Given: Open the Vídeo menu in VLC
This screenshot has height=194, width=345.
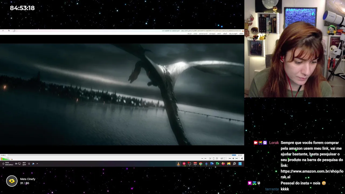Looking at the screenshot, I should tap(219, 34).
